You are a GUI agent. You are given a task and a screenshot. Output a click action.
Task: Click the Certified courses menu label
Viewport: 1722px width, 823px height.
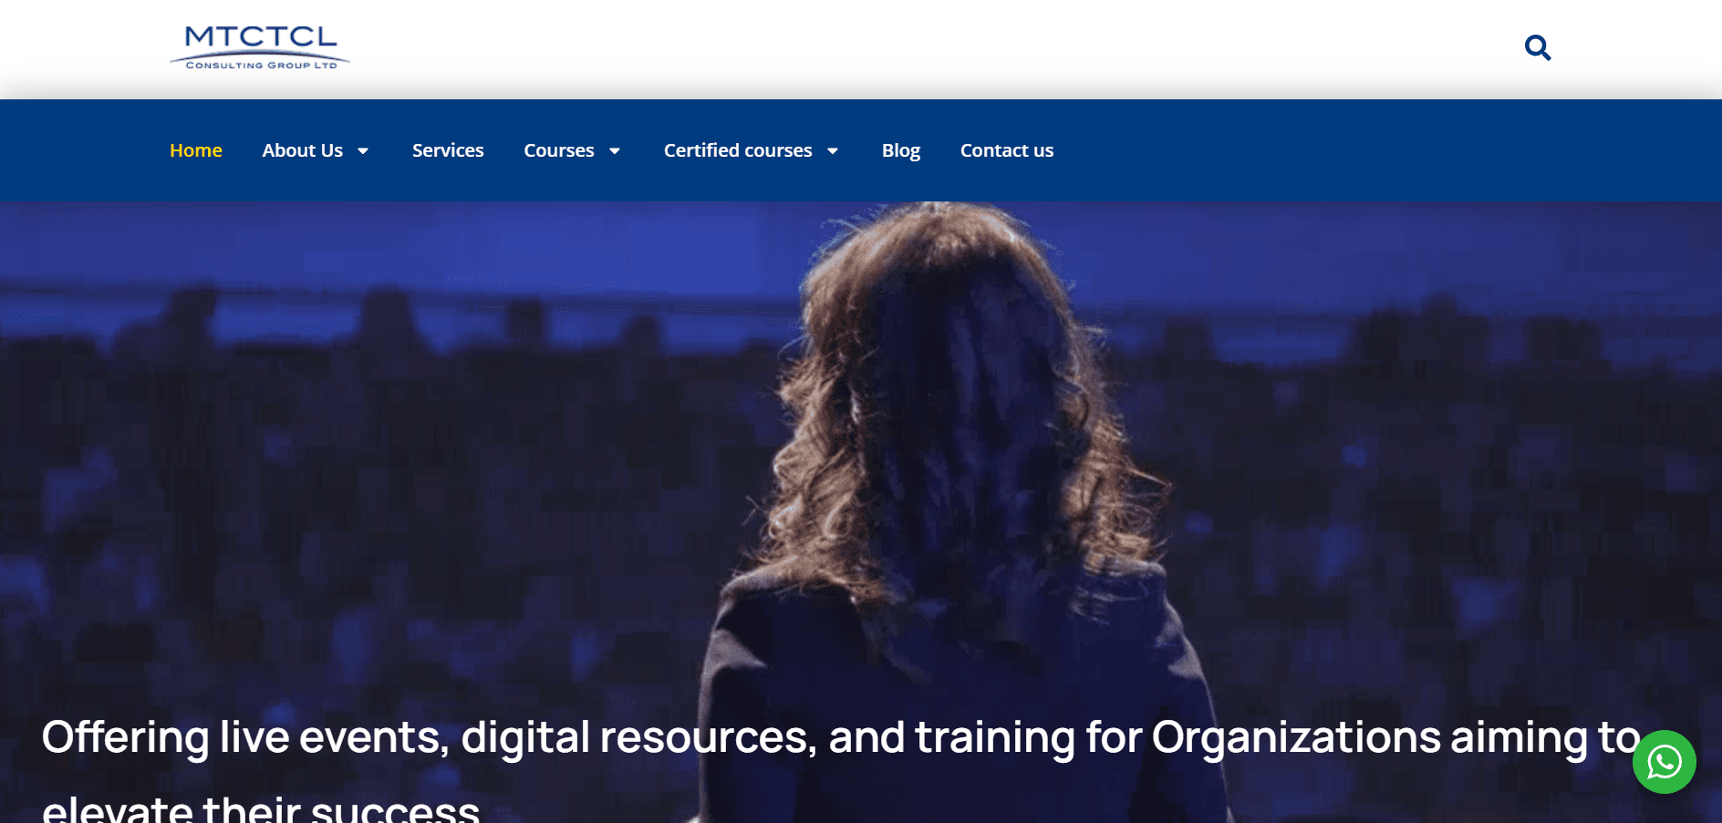[x=737, y=150]
